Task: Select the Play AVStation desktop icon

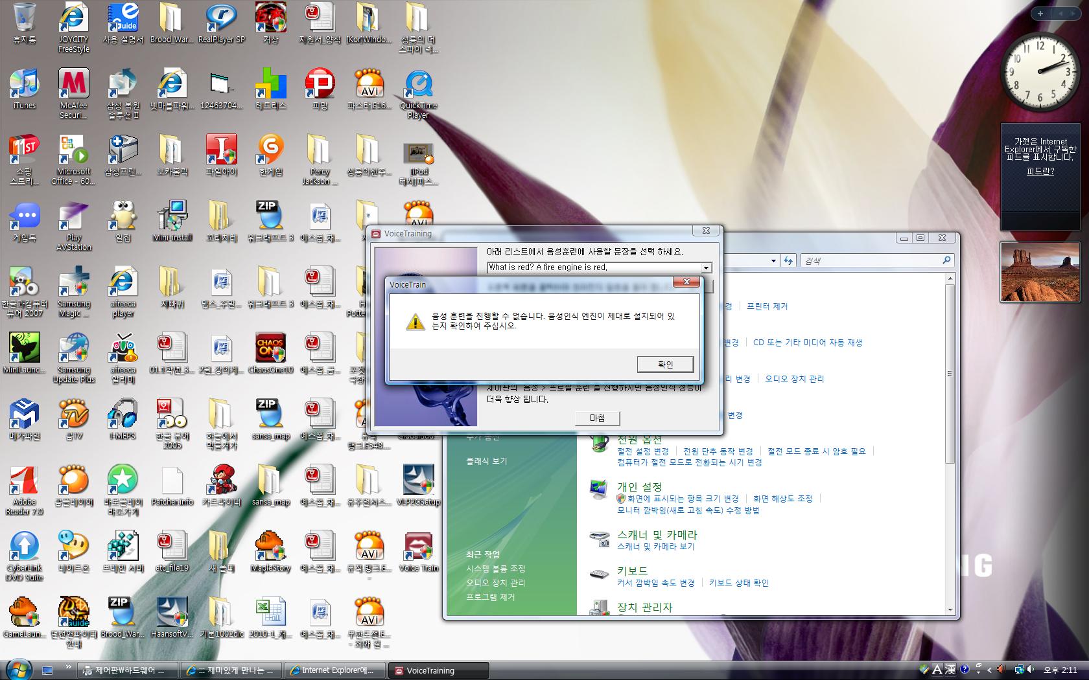Action: [74, 226]
